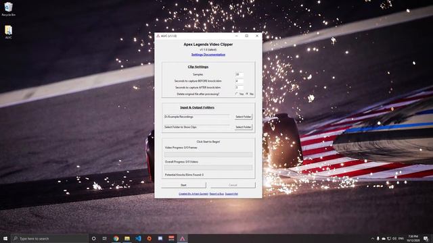
Task: Select No for delete original file
Action: point(247,94)
